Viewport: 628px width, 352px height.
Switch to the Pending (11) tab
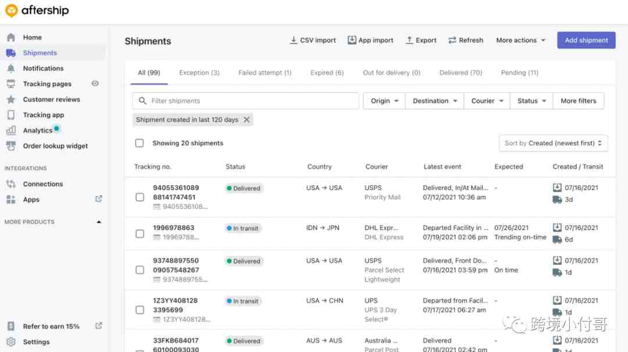point(519,73)
